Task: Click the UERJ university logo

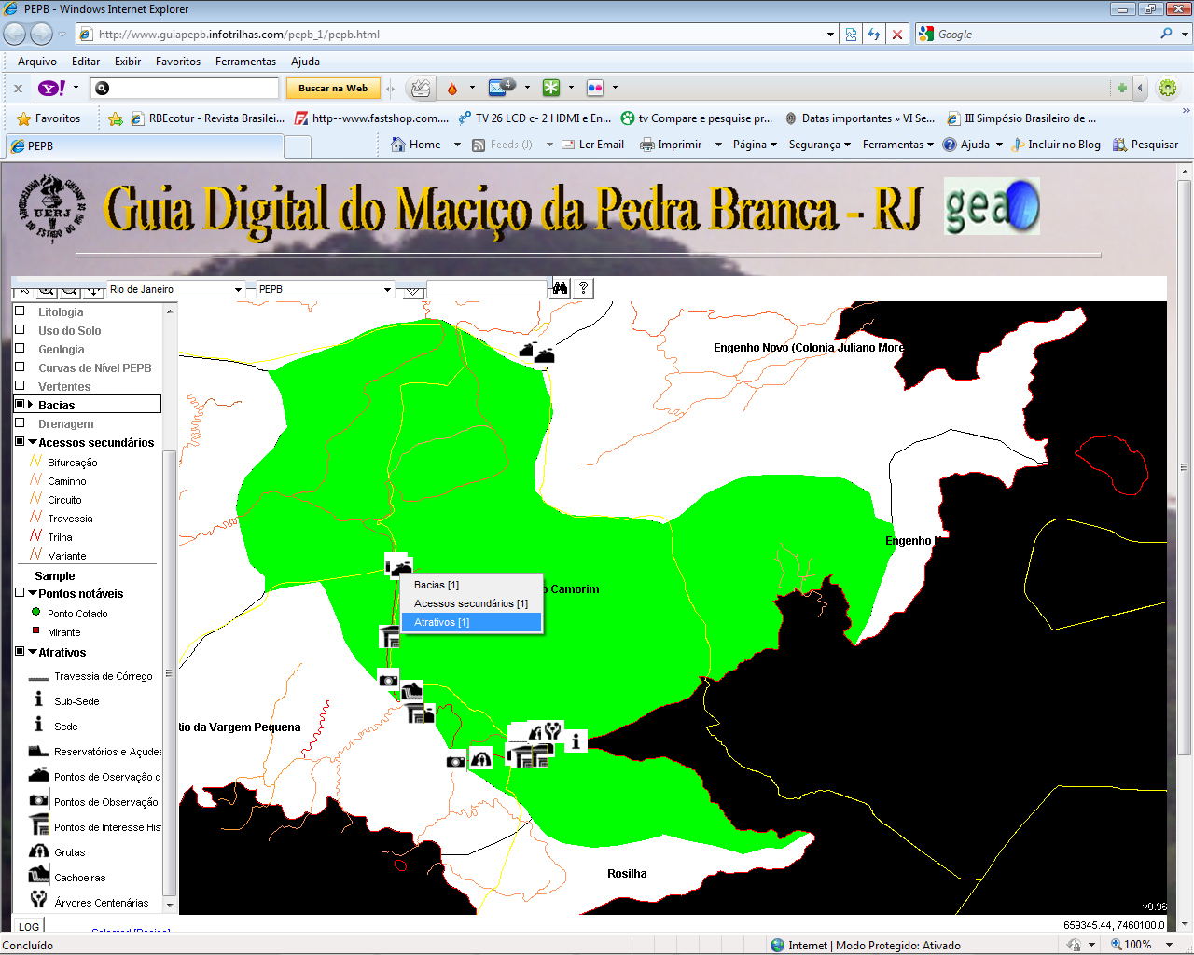Action: coord(53,208)
